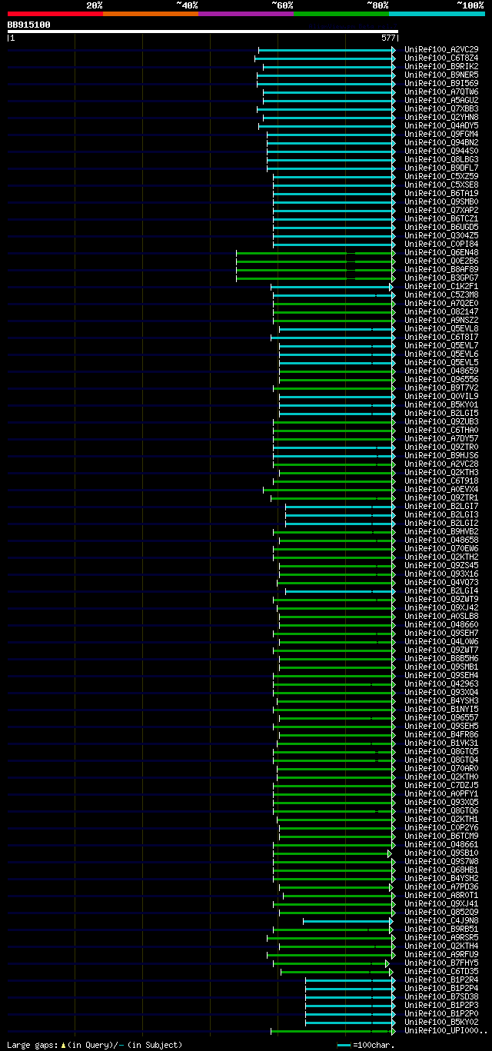Open hit UniRef100_A2VC29
This screenshot has width=492, height=1051.
pos(441,49)
